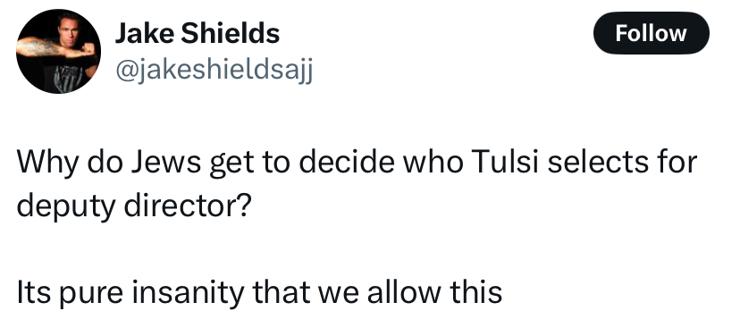Click the 'deputy director?' line
740x336 pixels.
132,206
